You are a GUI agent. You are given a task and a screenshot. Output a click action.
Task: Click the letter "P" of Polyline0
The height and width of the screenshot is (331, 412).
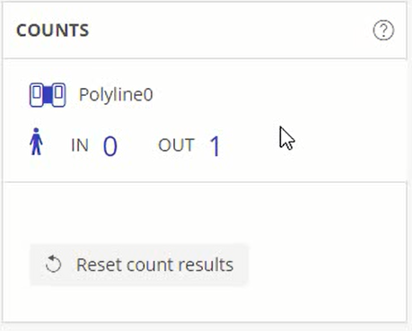click(84, 95)
